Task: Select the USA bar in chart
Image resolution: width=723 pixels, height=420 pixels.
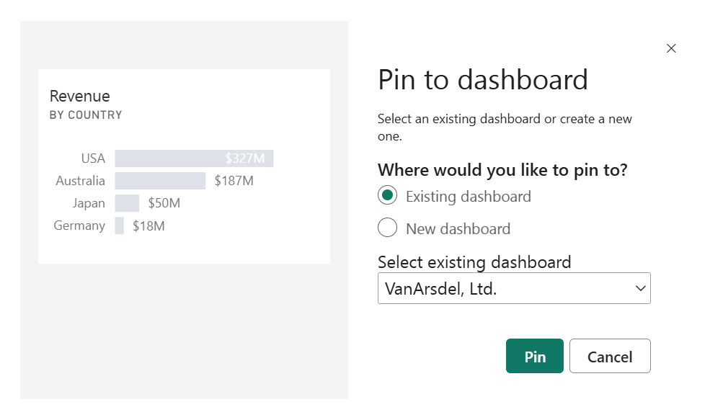Action: [169, 158]
